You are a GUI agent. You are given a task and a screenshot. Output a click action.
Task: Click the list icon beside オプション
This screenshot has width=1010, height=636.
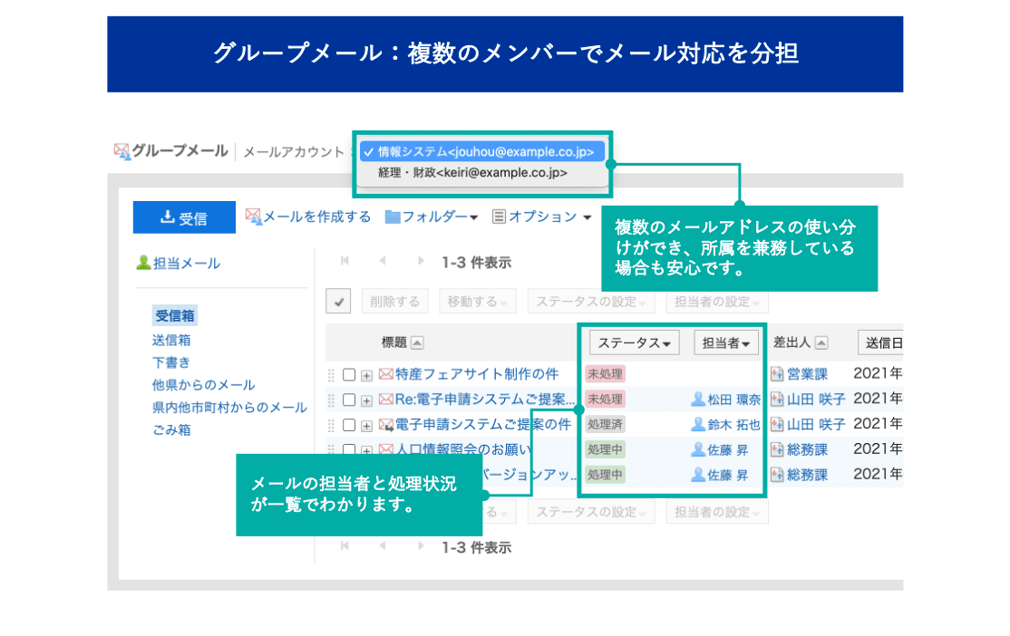tap(500, 216)
